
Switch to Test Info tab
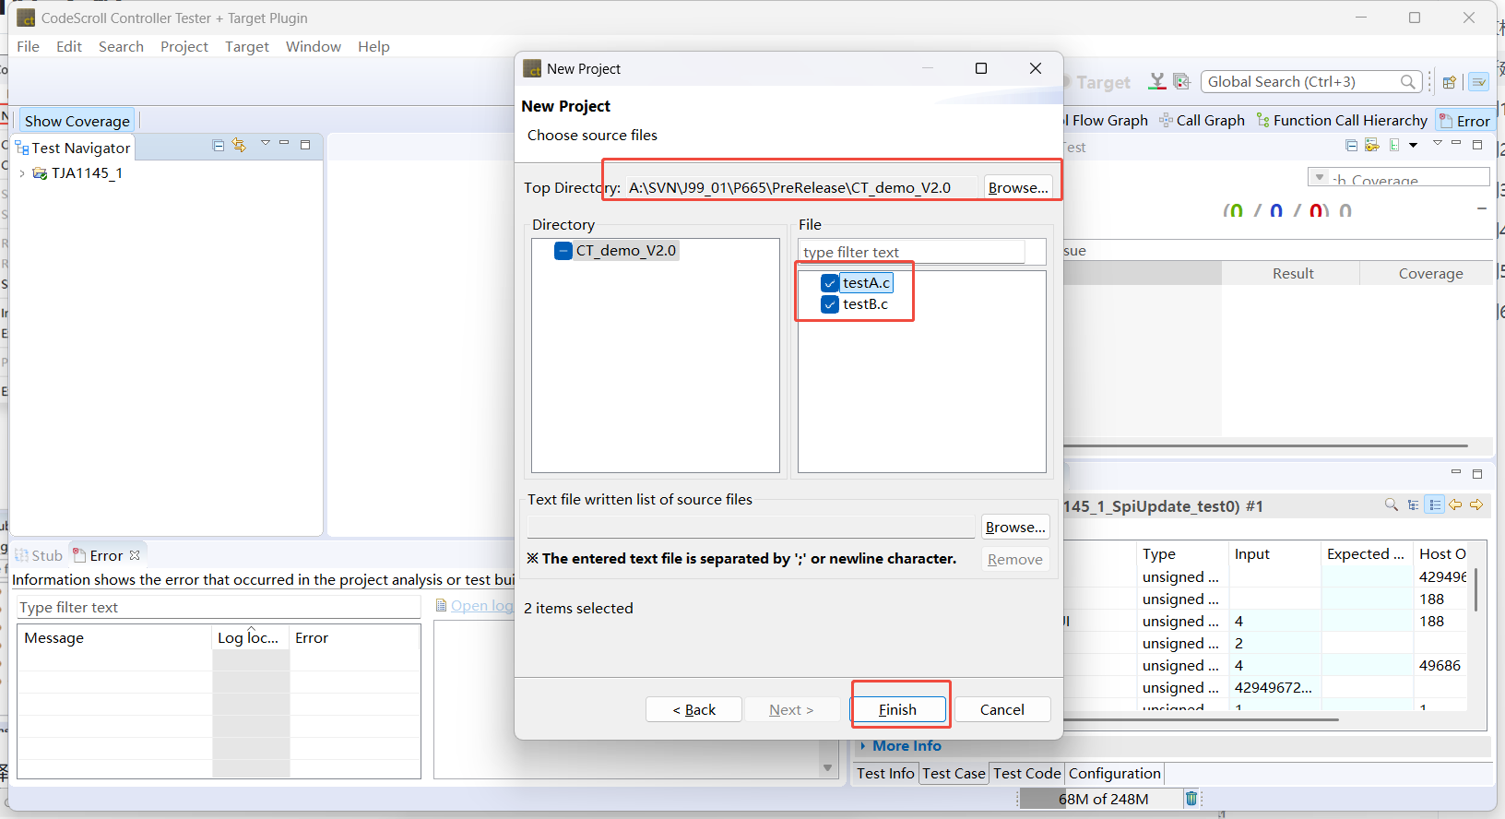point(885,773)
